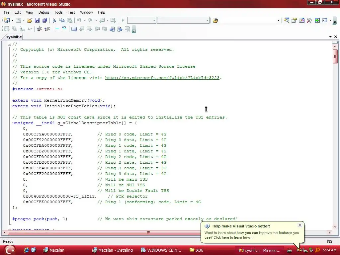Screen dimensions: 340x255
Task: Click the Cut scissors icon
Action: [x=54, y=20]
